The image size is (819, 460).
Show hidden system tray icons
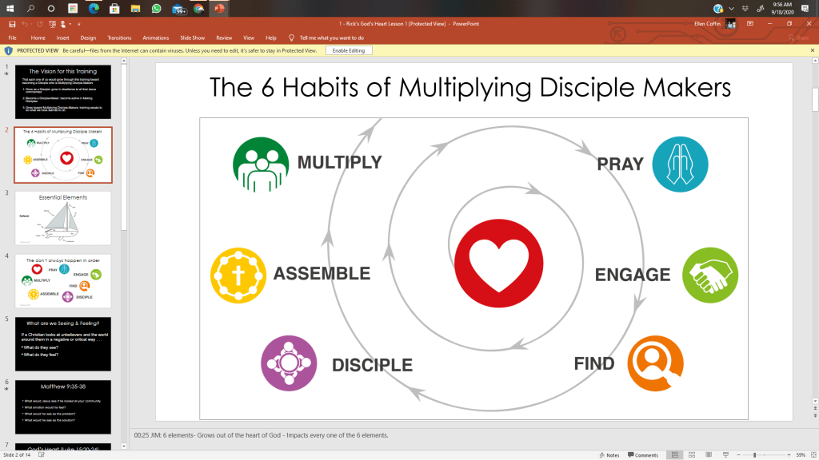coord(732,8)
